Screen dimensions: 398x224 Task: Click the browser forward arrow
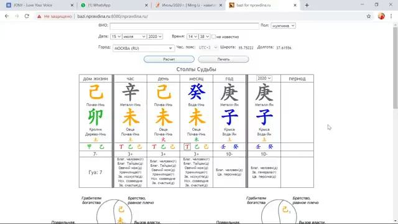(17, 16)
